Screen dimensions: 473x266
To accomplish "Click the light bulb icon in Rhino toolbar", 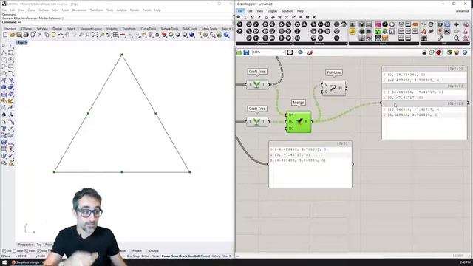I will 151,35.
